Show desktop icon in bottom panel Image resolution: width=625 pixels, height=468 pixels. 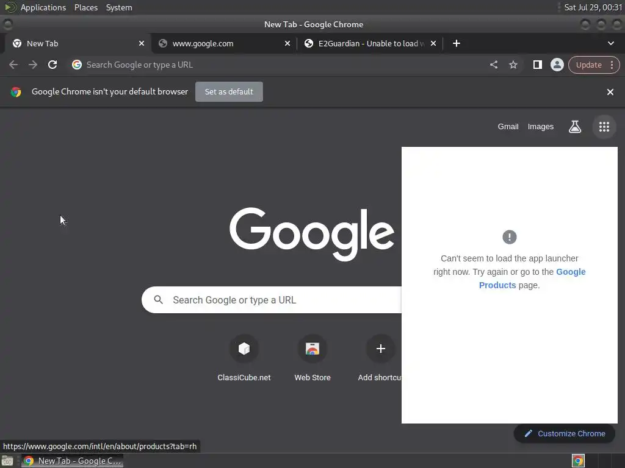[x=7, y=461]
